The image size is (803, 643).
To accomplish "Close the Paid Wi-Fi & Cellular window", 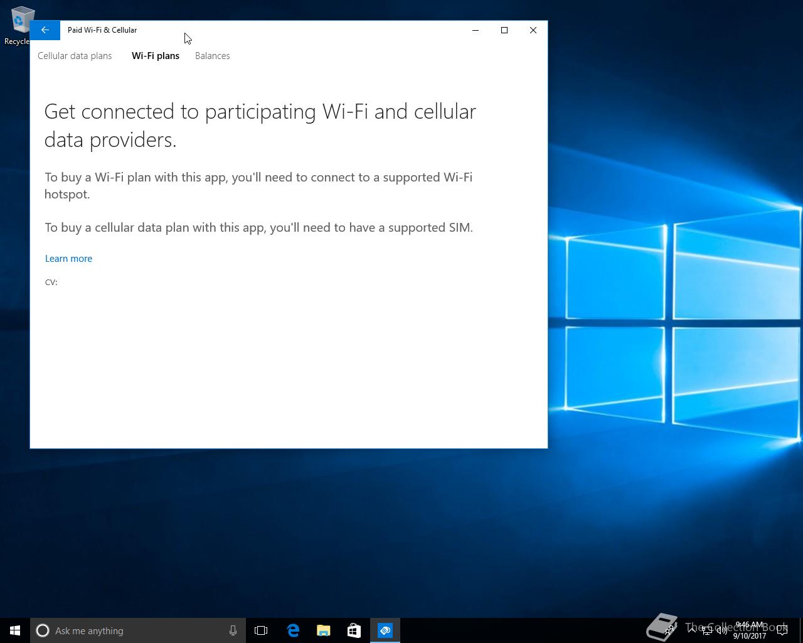I will click(x=533, y=30).
